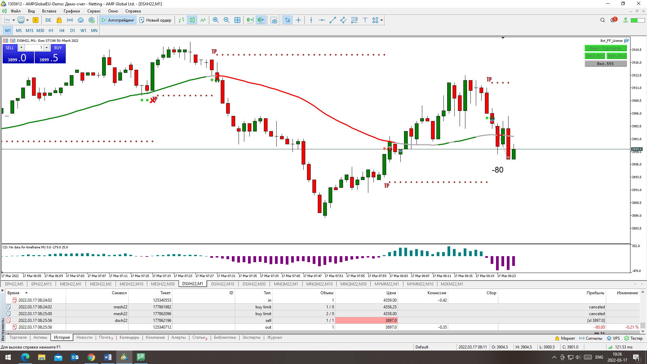Expand the new chart dropdown arrow
The width and height of the screenshot is (647, 364).
(13, 20)
